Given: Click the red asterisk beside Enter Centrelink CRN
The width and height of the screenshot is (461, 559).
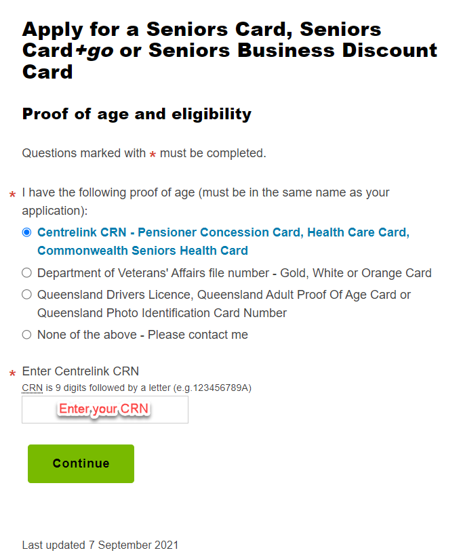Looking at the screenshot, I should (x=12, y=372).
